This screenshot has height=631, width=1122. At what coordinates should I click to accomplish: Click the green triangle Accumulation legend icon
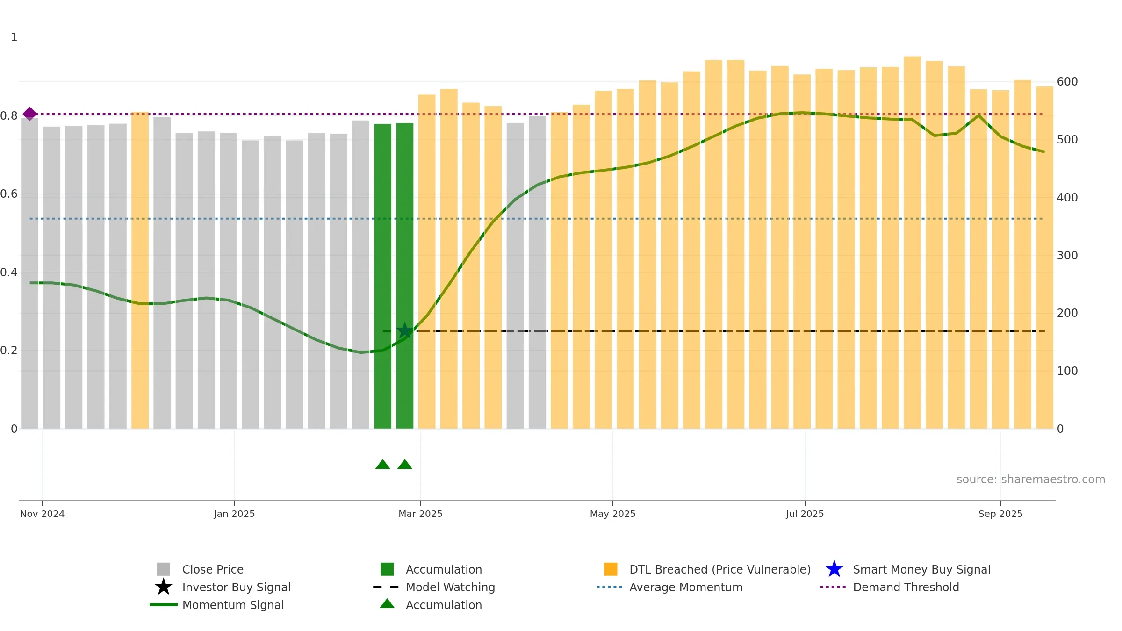[387, 604]
